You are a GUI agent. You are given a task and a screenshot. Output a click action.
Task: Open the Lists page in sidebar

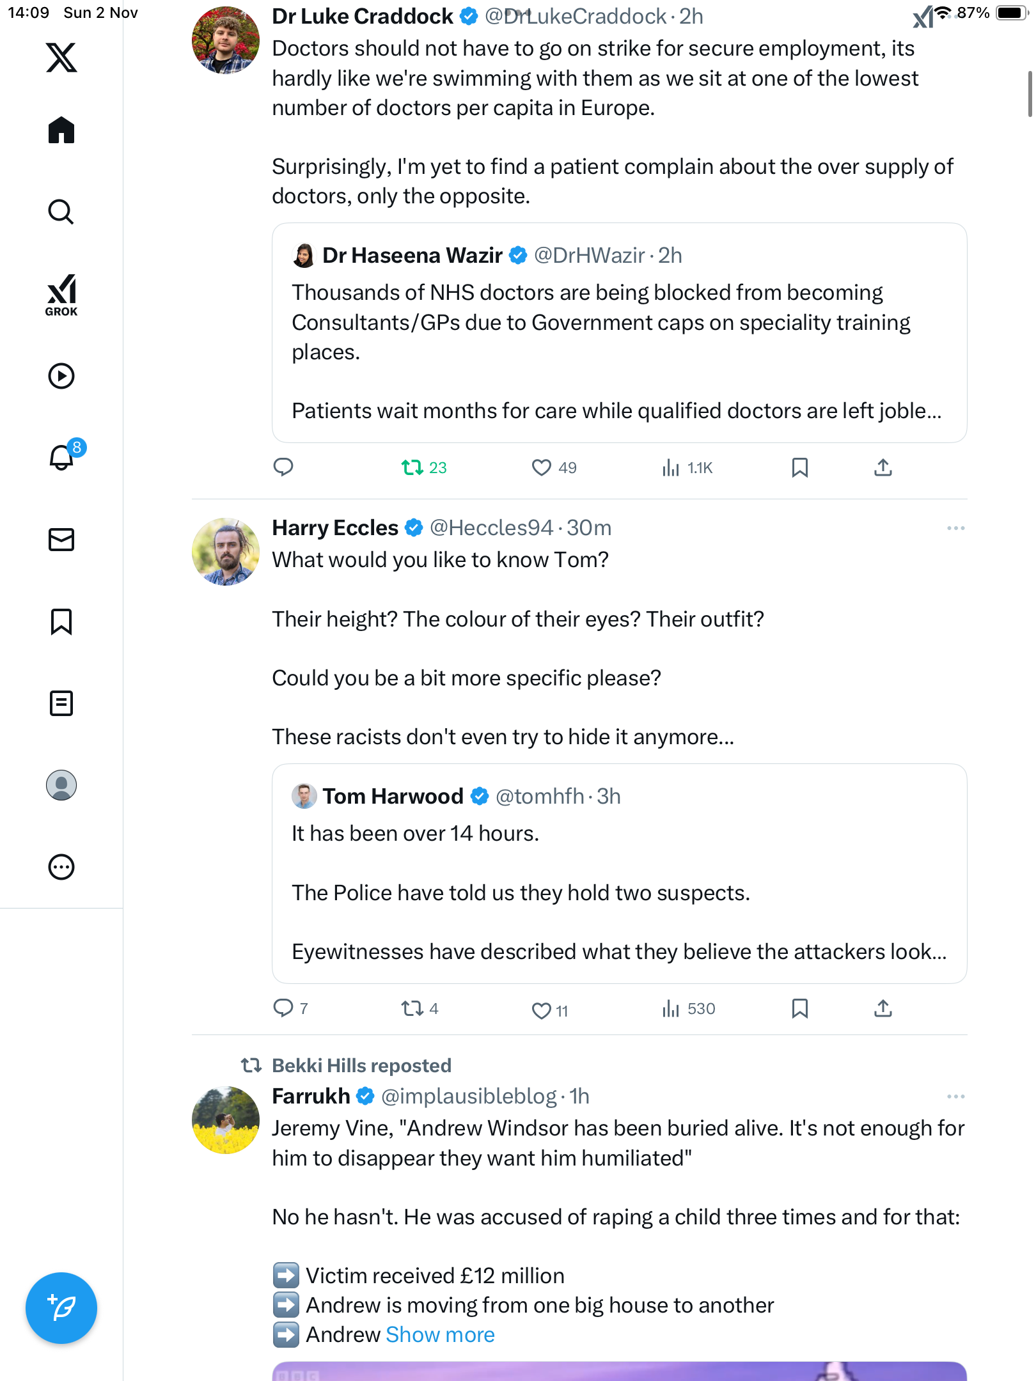pos(61,703)
